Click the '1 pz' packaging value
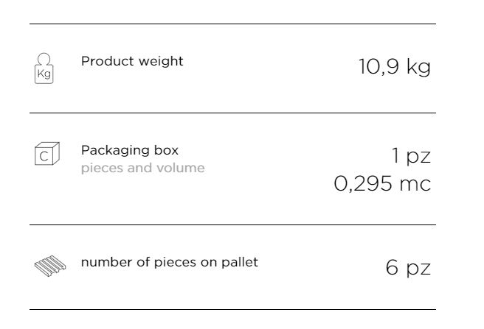The image size is (484, 329). (410, 156)
